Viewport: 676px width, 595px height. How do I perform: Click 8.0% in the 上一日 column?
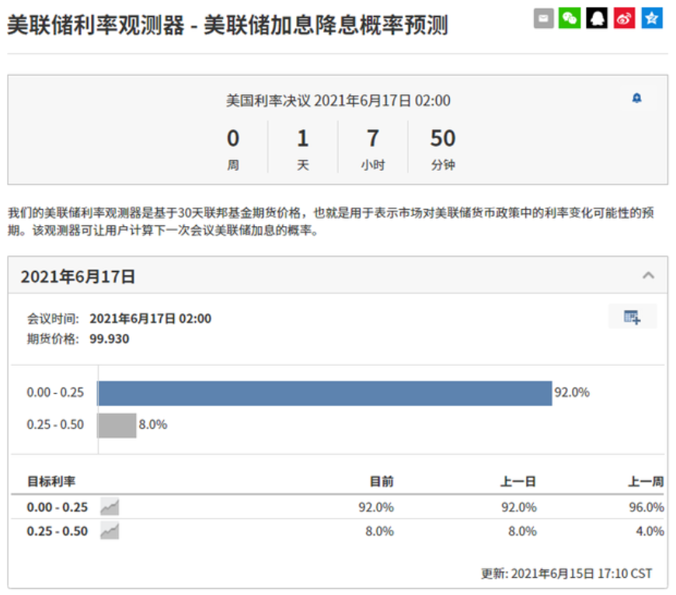tap(522, 531)
